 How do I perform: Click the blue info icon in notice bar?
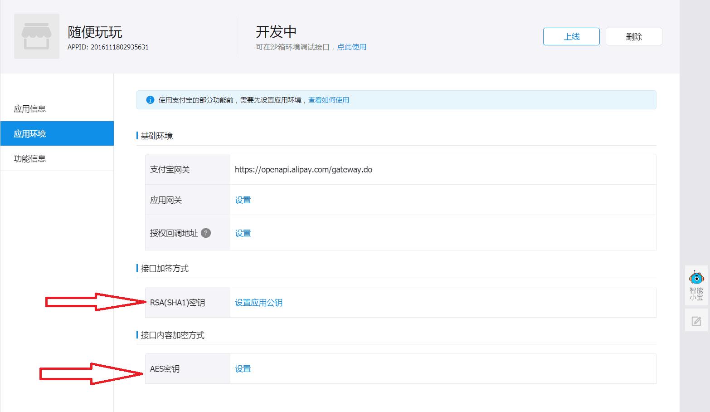(x=150, y=100)
